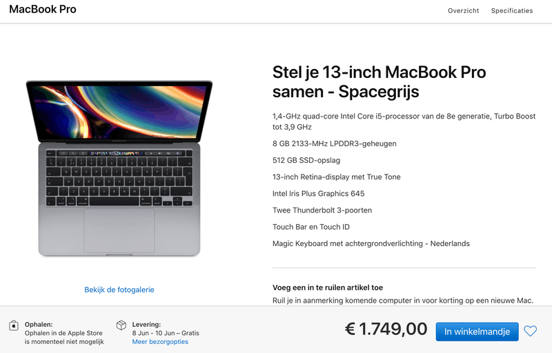
Task: Click the Voeg een in te ruilen artikel toe heading
Action: pyautogui.click(x=328, y=288)
